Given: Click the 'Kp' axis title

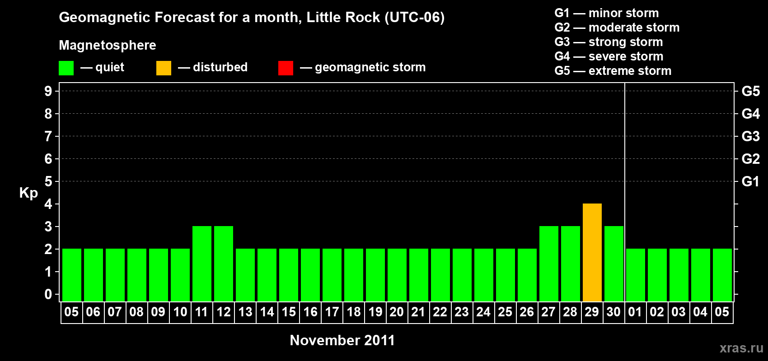Looking at the screenshot, I should (x=28, y=193).
